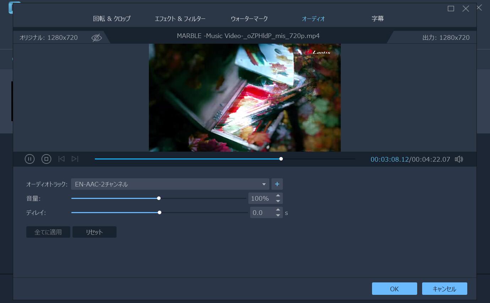Confirm the changes with the OK button
The width and height of the screenshot is (490, 303).
click(x=394, y=289)
